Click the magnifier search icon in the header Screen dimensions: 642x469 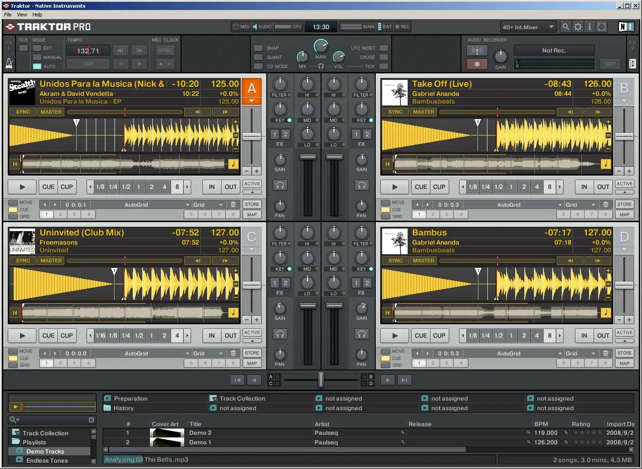(x=565, y=26)
